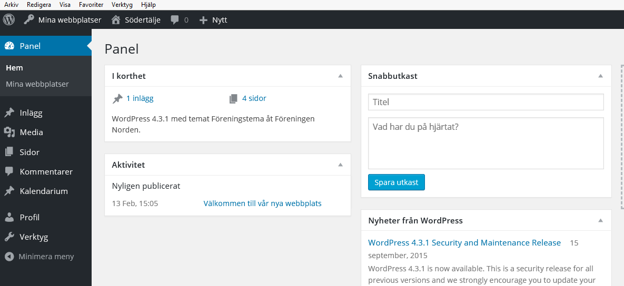Open the Visa browser menu
The height and width of the screenshot is (286, 624).
(64, 5)
